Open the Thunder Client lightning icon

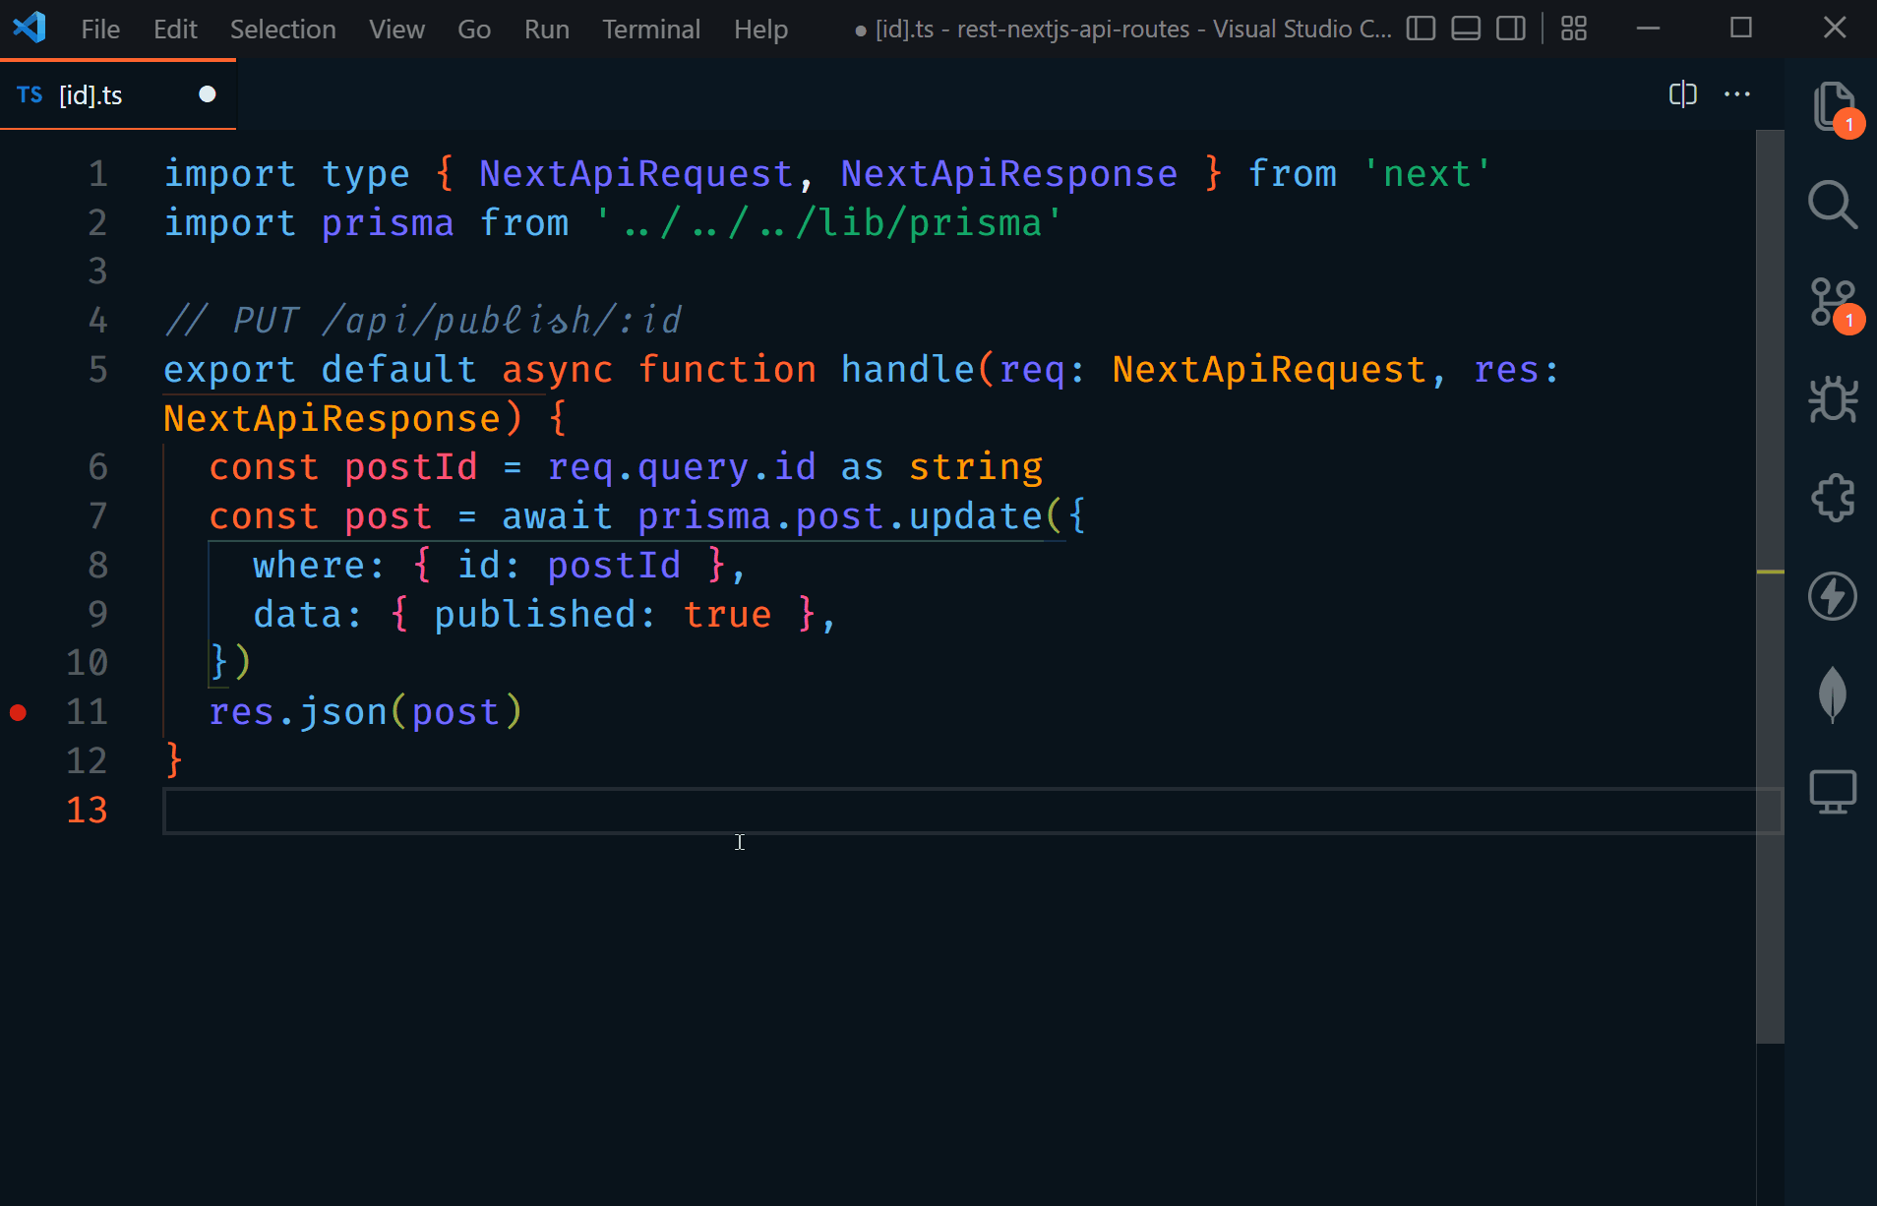(1832, 596)
